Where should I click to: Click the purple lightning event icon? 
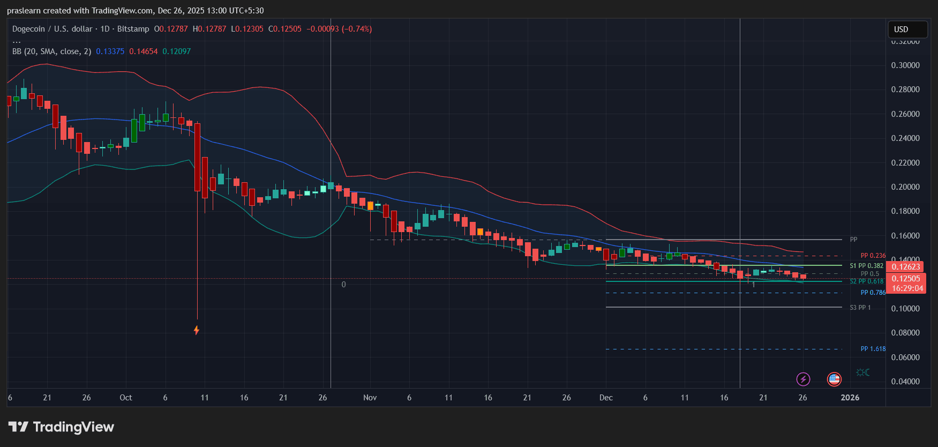[802, 379]
